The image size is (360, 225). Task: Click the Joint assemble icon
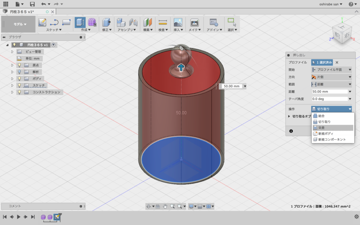[133, 22]
